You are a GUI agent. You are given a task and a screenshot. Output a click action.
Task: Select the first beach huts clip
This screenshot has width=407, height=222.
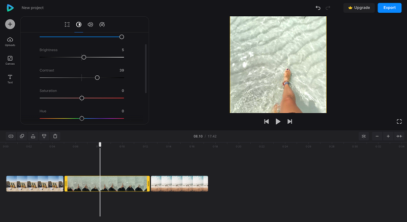click(x=35, y=184)
